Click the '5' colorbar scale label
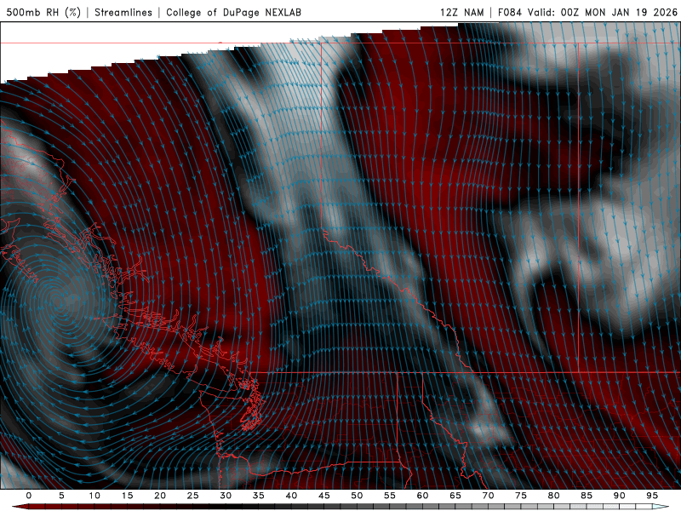 pos(61,496)
